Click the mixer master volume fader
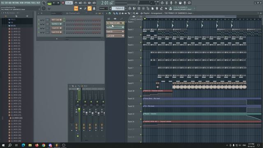Screen dimensions: 263x148 point(79,110)
